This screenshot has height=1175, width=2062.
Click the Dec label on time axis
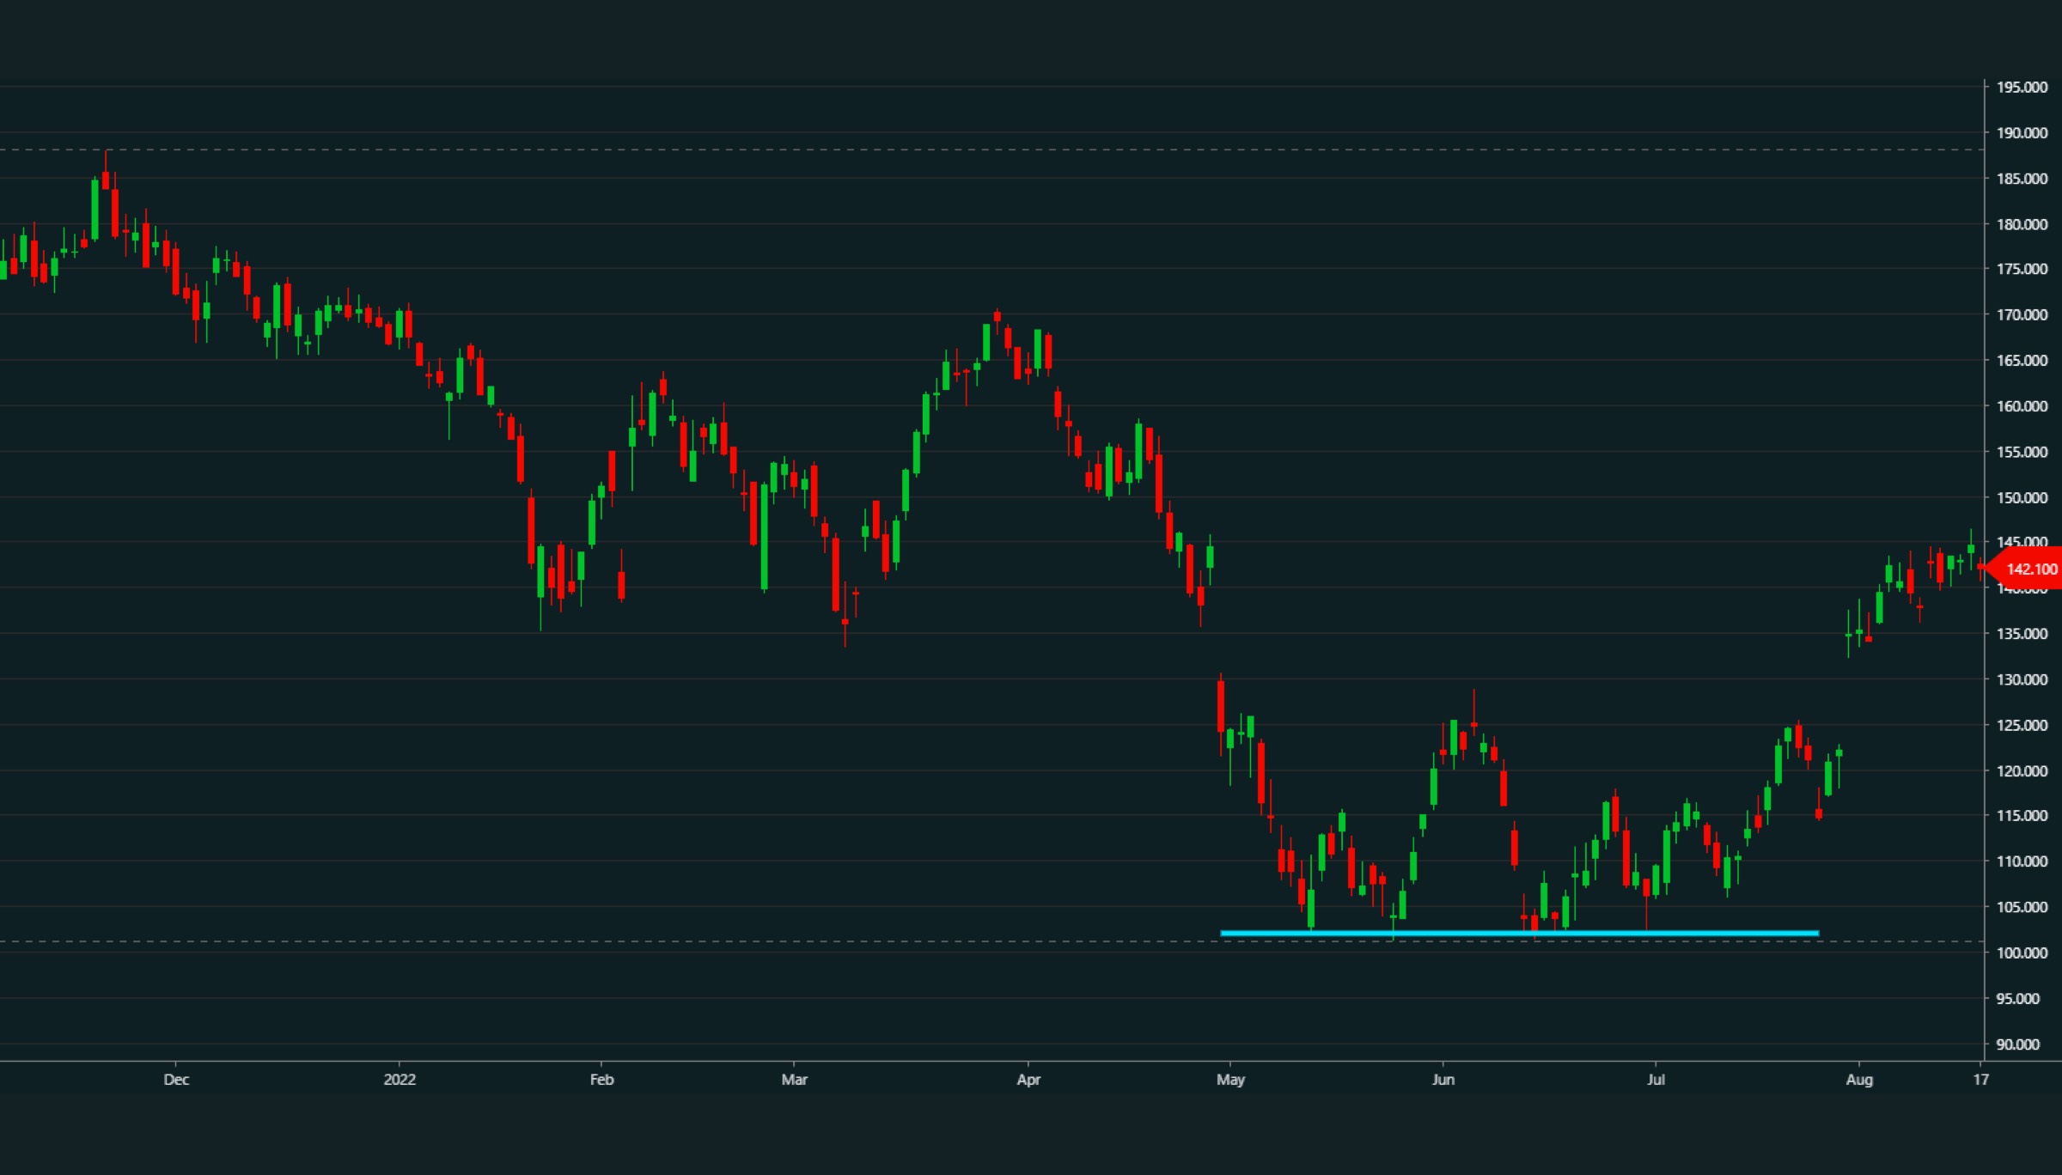click(176, 1080)
